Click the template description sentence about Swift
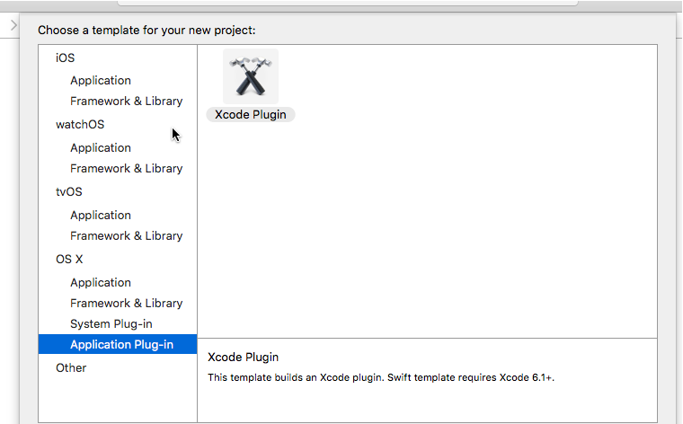 pos(381,377)
